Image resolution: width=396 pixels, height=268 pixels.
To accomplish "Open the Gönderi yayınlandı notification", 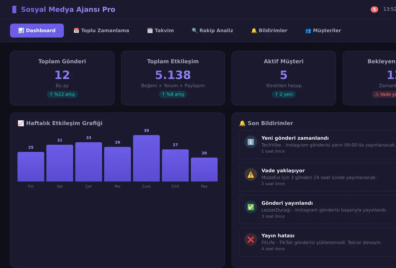I will [317, 210].
